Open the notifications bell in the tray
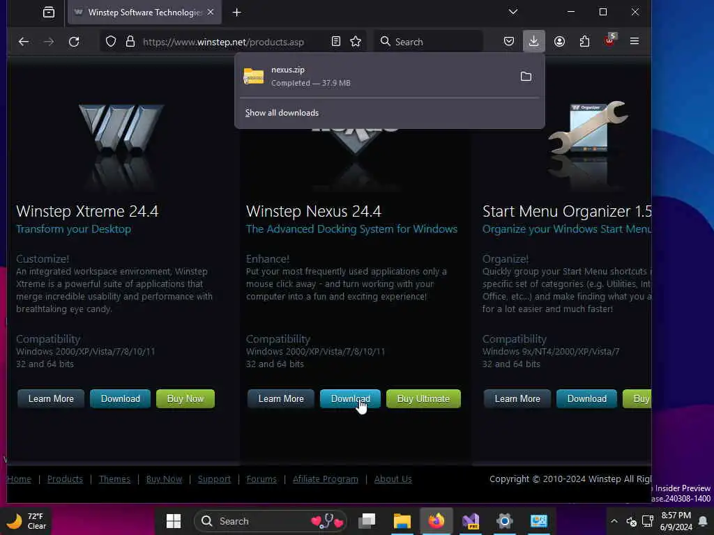The height and width of the screenshot is (535, 714). [x=703, y=521]
